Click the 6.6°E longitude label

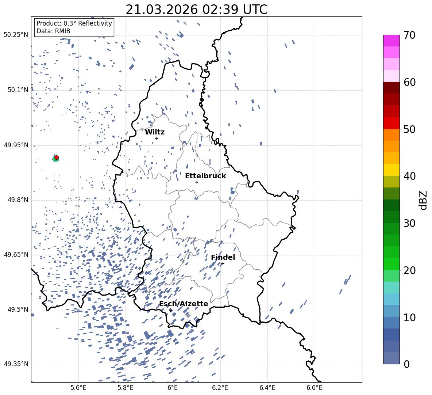point(315,388)
